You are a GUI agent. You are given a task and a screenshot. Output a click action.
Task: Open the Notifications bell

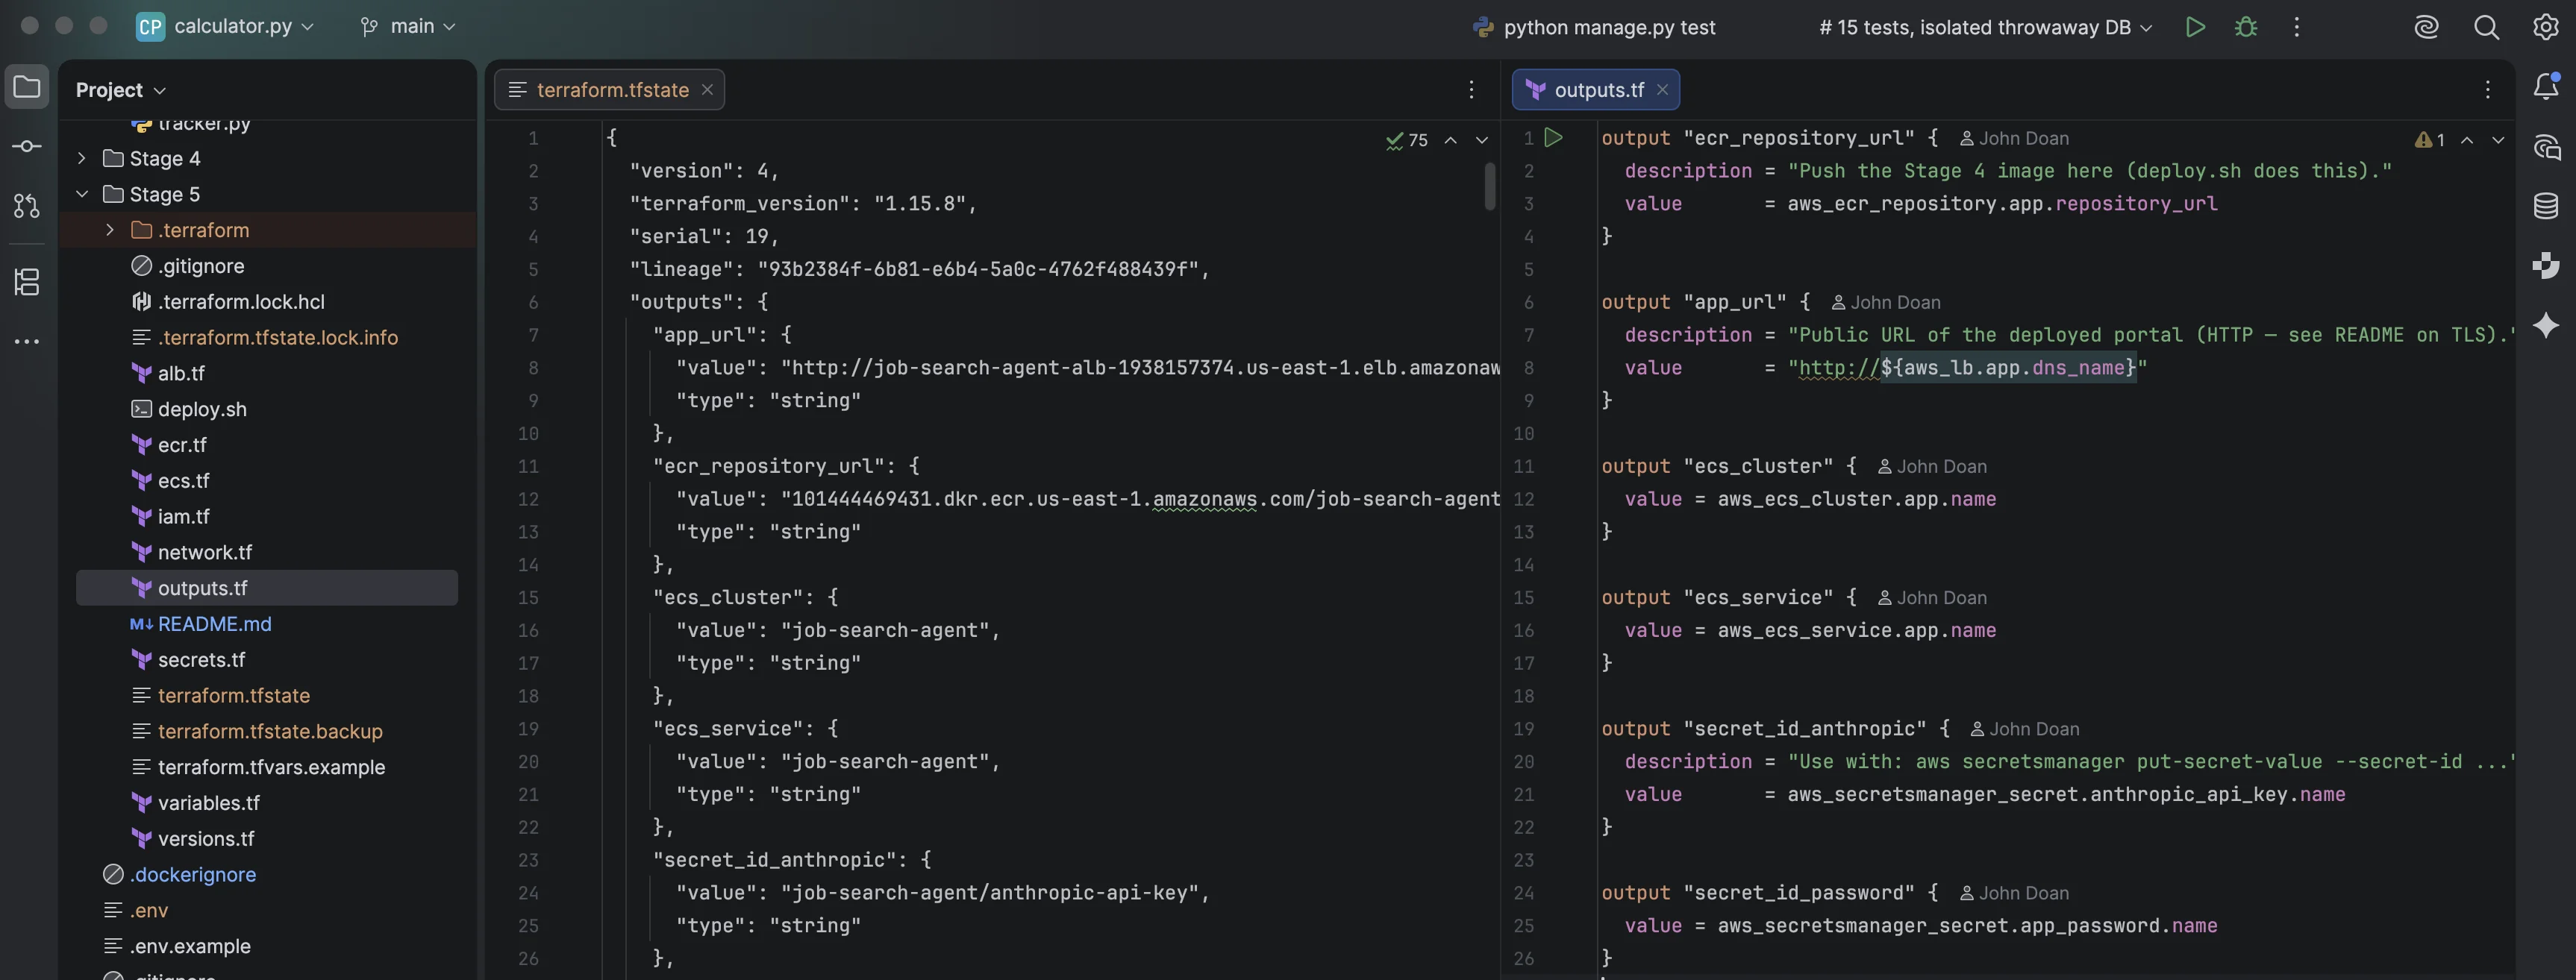[2546, 87]
